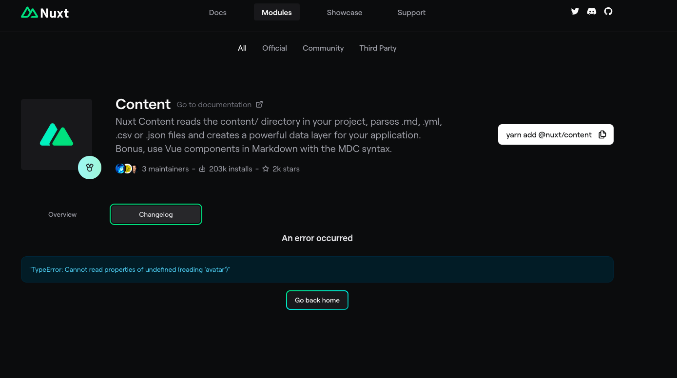This screenshot has height=378, width=677.
Task: Click the download installs icon
Action: [202, 169]
